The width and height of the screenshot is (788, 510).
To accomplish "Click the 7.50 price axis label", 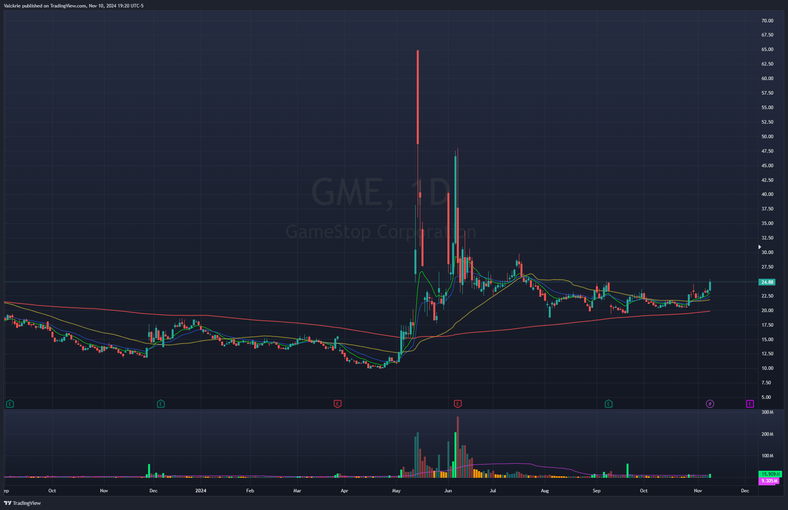I will coord(766,383).
